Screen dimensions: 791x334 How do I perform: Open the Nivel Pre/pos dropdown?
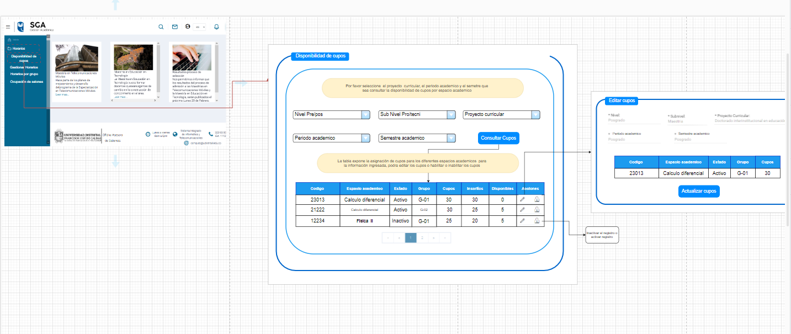point(331,115)
